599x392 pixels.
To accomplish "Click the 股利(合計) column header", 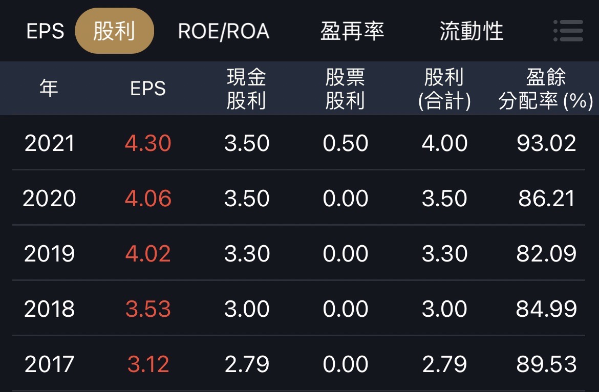I will [x=444, y=89].
